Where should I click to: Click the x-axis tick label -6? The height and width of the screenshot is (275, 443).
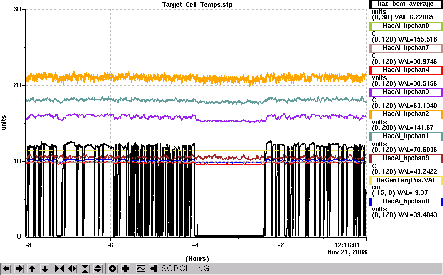pos(110,245)
